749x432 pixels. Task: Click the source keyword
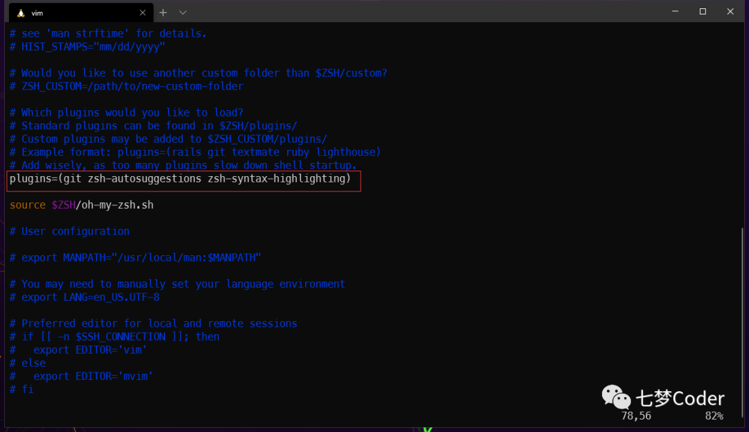pyautogui.click(x=28, y=205)
